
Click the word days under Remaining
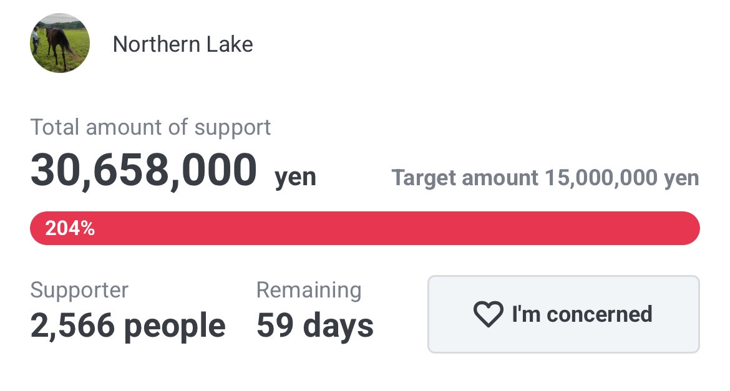[338, 327]
